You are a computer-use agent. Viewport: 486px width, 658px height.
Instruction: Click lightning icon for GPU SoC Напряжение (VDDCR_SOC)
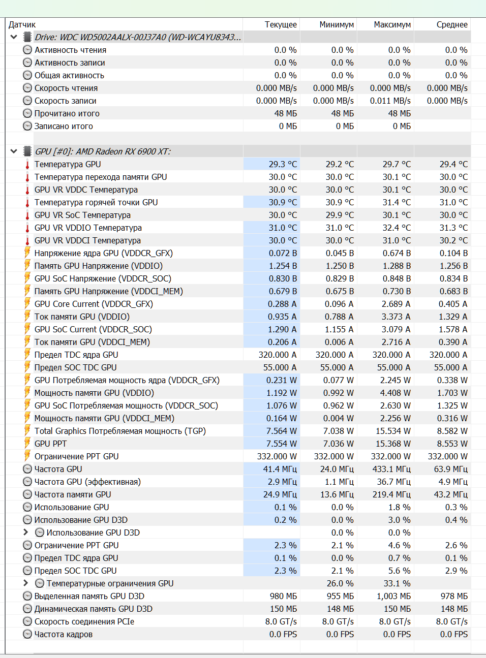27,278
